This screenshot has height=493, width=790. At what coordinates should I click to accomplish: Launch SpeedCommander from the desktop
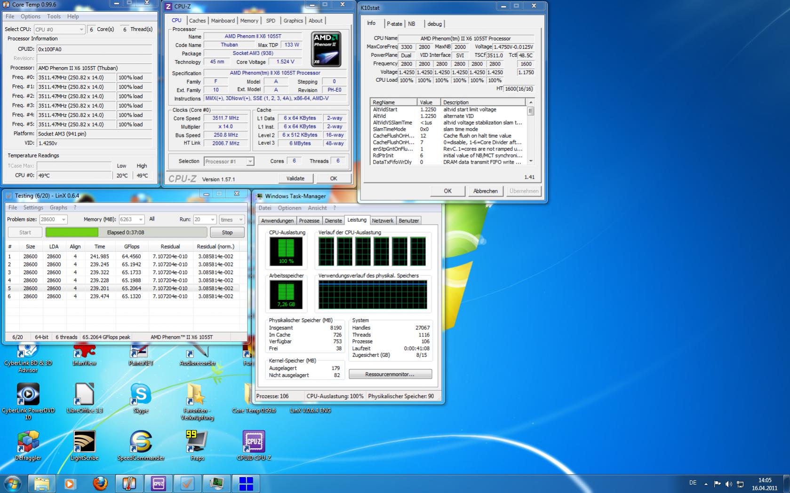pos(141,446)
